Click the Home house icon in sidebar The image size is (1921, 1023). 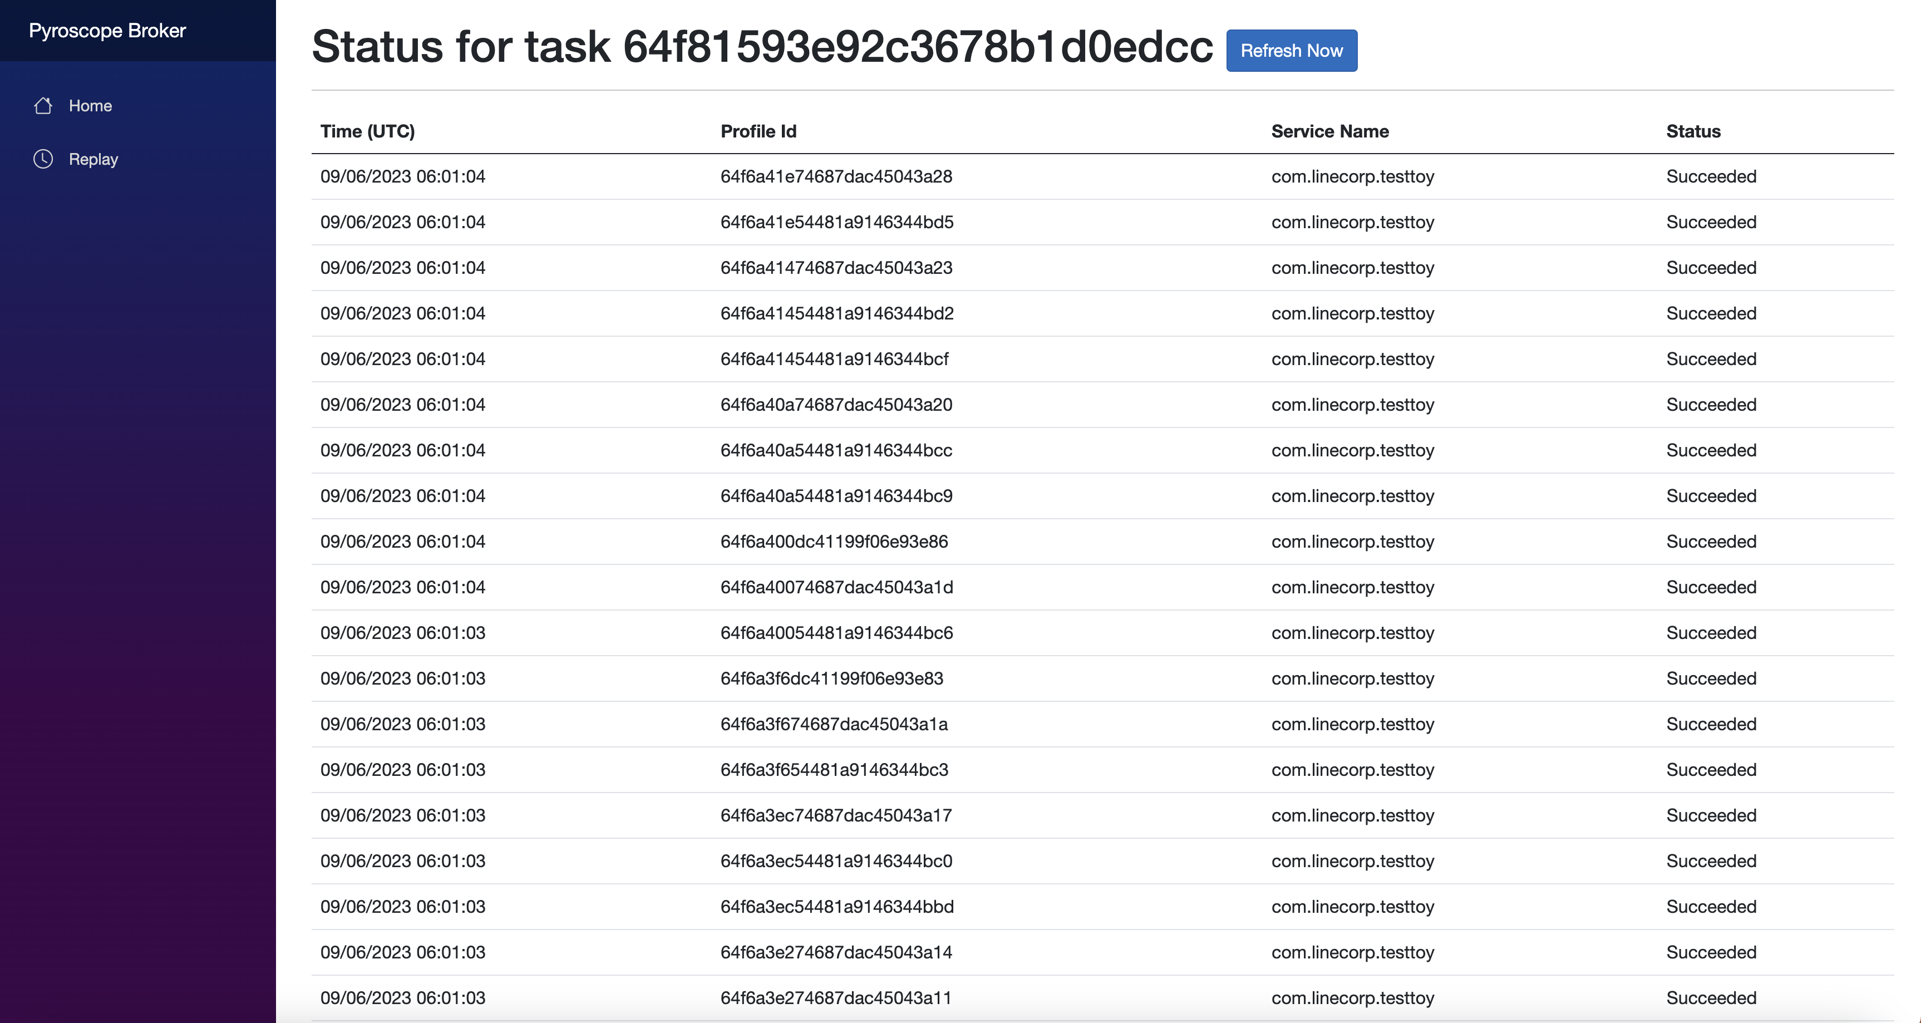point(43,106)
